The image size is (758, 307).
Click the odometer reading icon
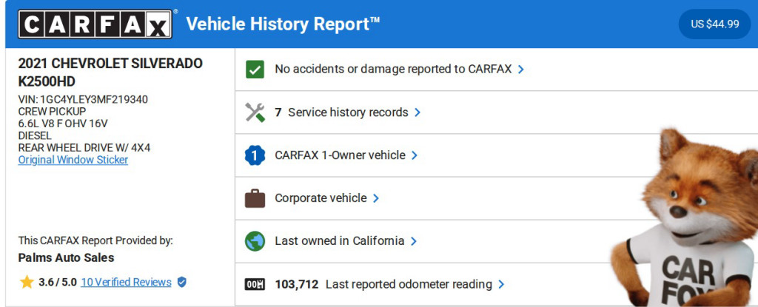point(255,284)
